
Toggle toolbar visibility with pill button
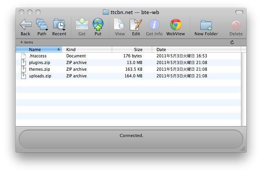coord(239,12)
